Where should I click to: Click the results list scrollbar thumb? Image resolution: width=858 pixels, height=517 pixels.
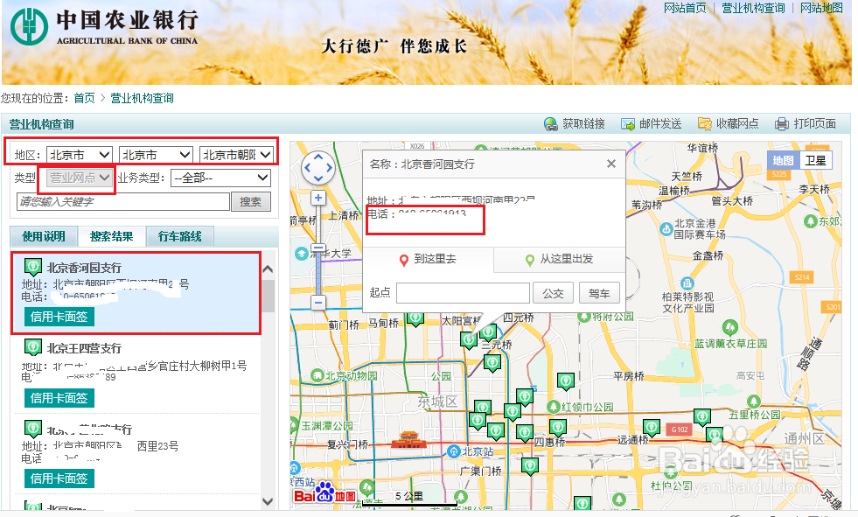[268, 296]
